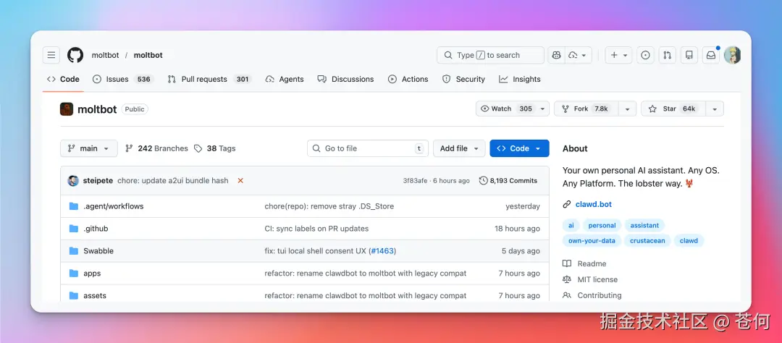Go to GitHub home via Octocat logo

point(75,55)
